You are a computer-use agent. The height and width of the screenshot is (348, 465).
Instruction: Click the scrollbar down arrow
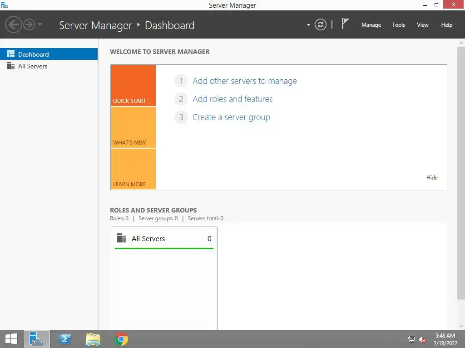click(x=461, y=326)
